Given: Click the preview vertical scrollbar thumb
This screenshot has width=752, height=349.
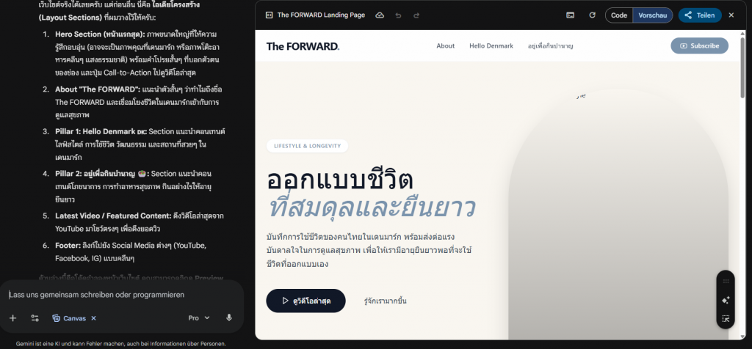Looking at the screenshot, I should point(743,66).
